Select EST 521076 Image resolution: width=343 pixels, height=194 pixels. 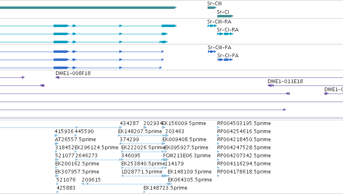click(x=66, y=180)
